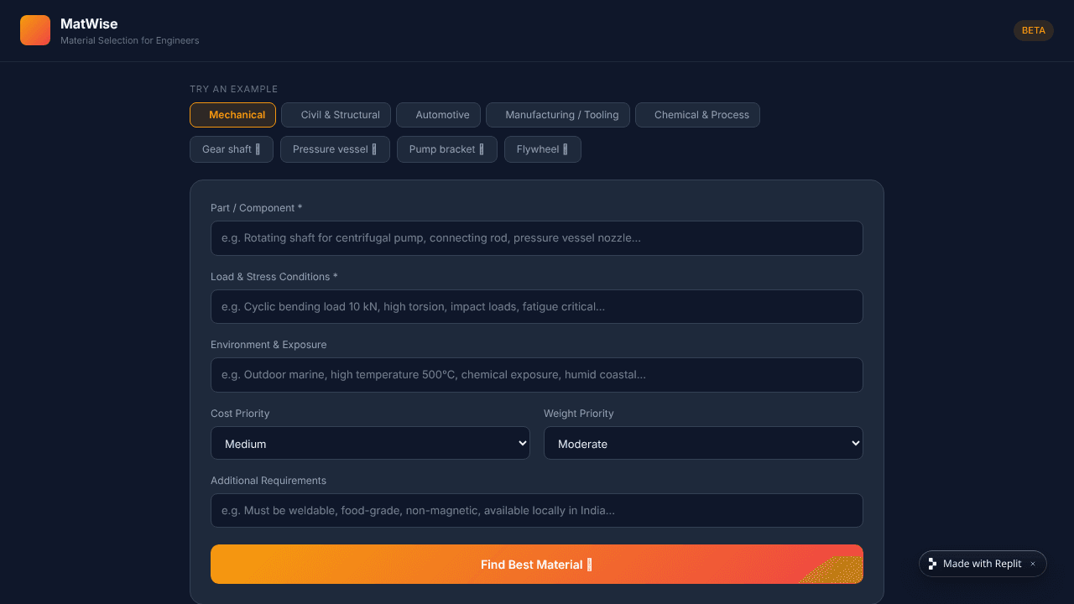Viewport: 1074px width, 604px height.
Task: Open the Weight Priority dropdown
Action: [703, 443]
